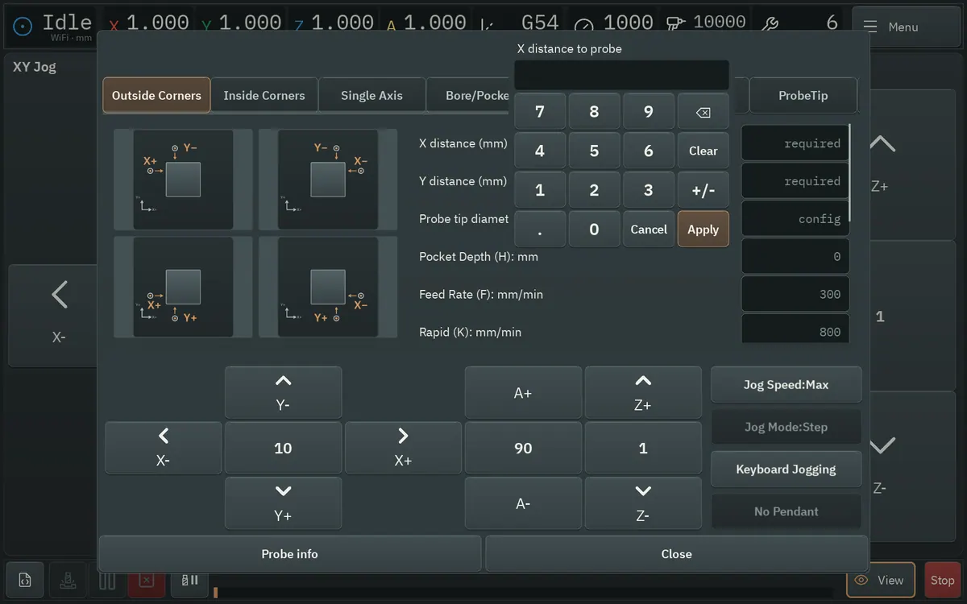The height and width of the screenshot is (604, 967).
Task: Select top-left outside corner probe diagram
Action: [x=183, y=179]
